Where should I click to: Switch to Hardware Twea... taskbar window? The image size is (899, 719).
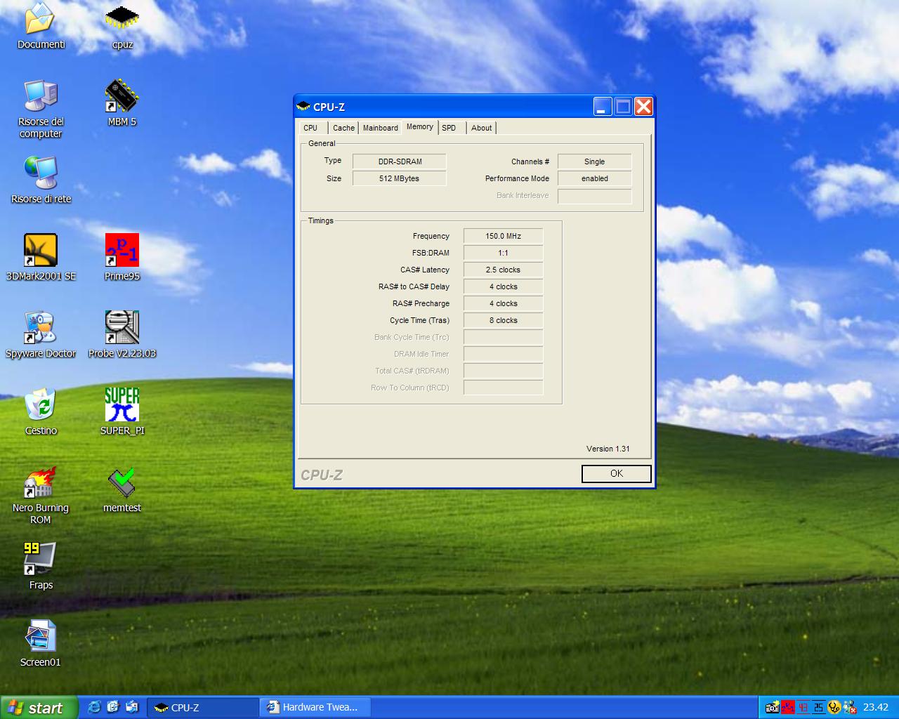(315, 708)
